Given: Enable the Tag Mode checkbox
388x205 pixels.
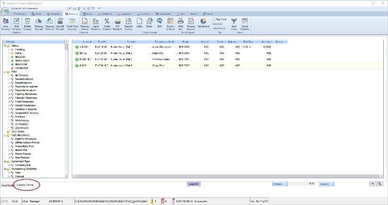Looking at the screenshot, I should tap(214, 19).
